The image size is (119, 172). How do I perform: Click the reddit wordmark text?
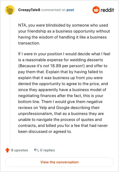click(x=107, y=10)
